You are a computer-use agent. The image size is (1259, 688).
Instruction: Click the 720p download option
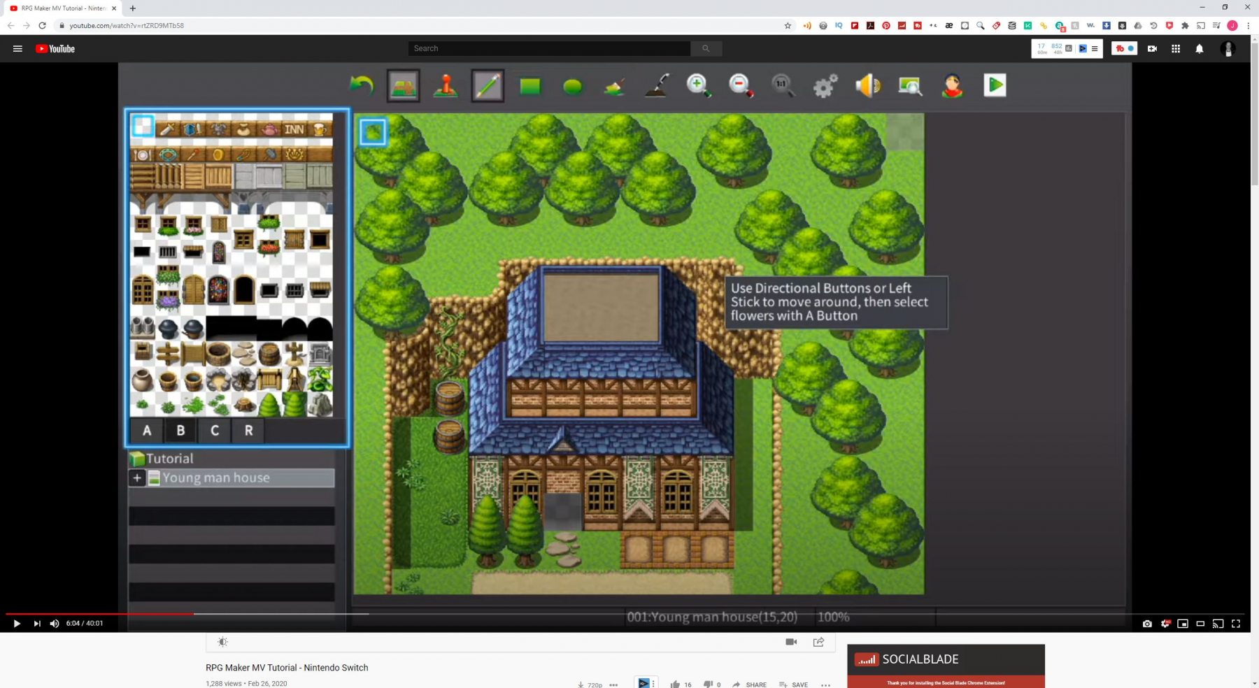590,685
